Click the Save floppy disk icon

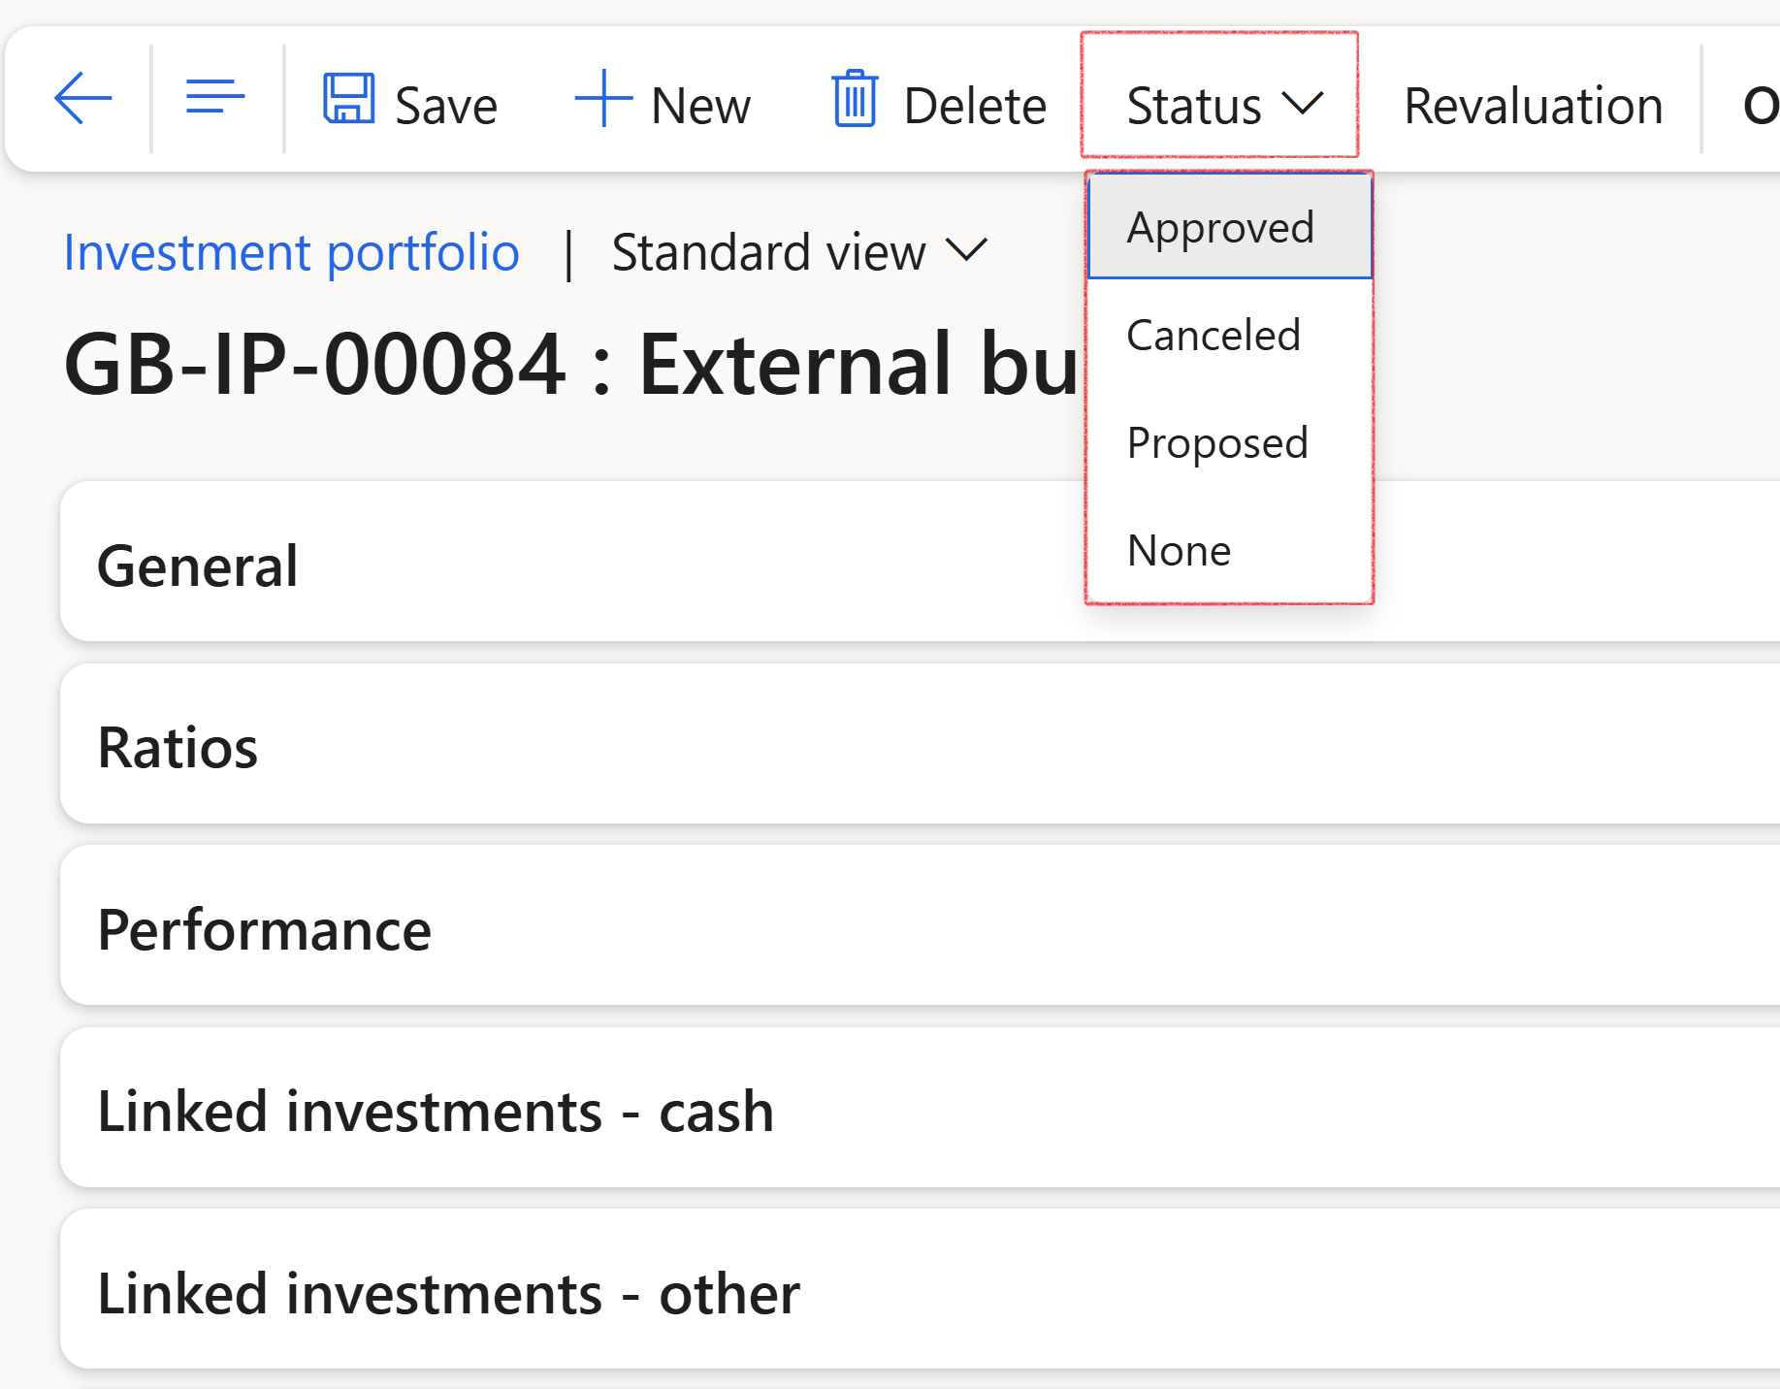tap(348, 98)
